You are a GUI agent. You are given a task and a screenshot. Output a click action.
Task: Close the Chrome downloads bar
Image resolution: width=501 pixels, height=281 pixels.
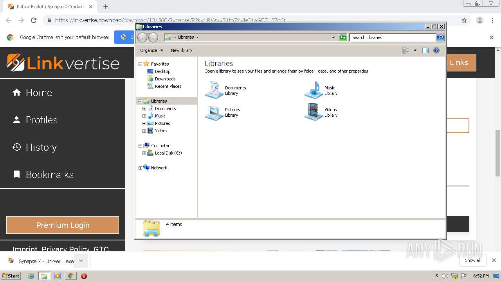click(494, 260)
